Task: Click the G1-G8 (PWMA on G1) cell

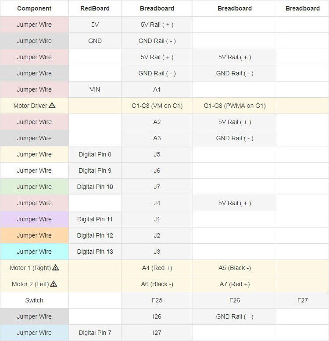Action: pos(235,106)
